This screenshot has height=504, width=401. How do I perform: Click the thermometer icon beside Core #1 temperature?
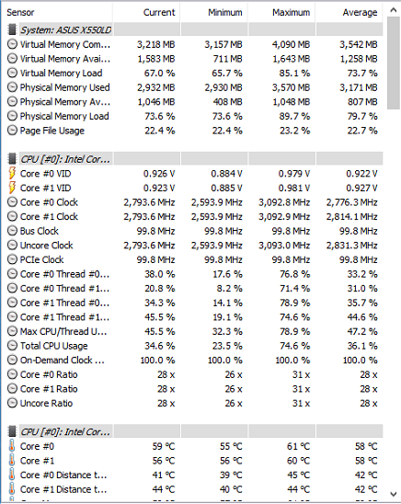pyautogui.click(x=12, y=460)
